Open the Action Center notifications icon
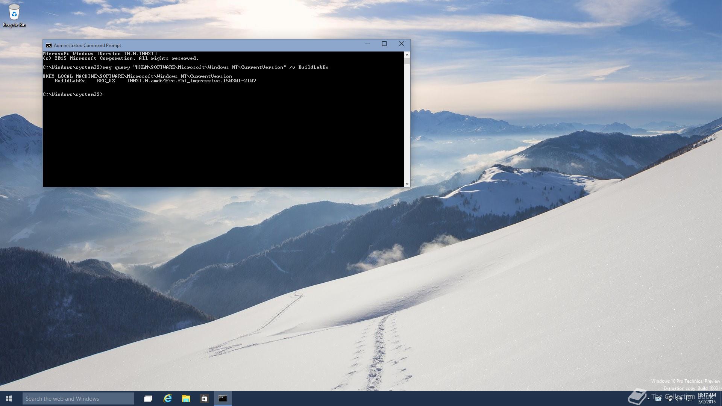 pyautogui.click(x=689, y=398)
